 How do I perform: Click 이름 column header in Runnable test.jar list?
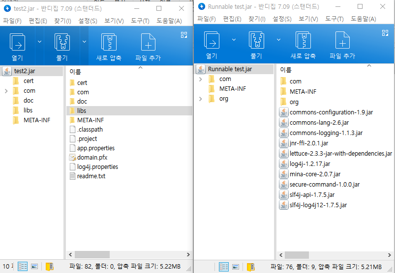coord(286,70)
